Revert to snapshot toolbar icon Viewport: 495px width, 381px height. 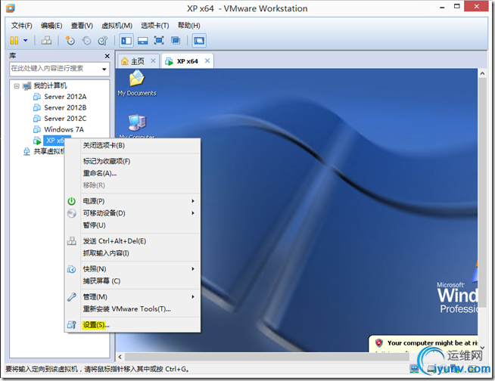pos(86,40)
